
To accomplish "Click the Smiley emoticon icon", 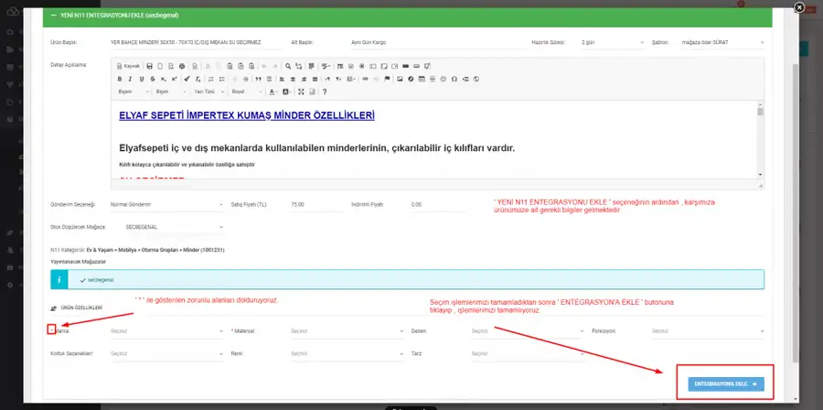I will pyautogui.click(x=443, y=79).
